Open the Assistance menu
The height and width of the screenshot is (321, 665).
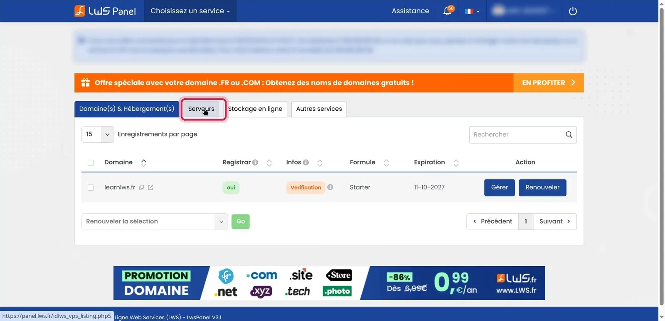click(x=410, y=11)
